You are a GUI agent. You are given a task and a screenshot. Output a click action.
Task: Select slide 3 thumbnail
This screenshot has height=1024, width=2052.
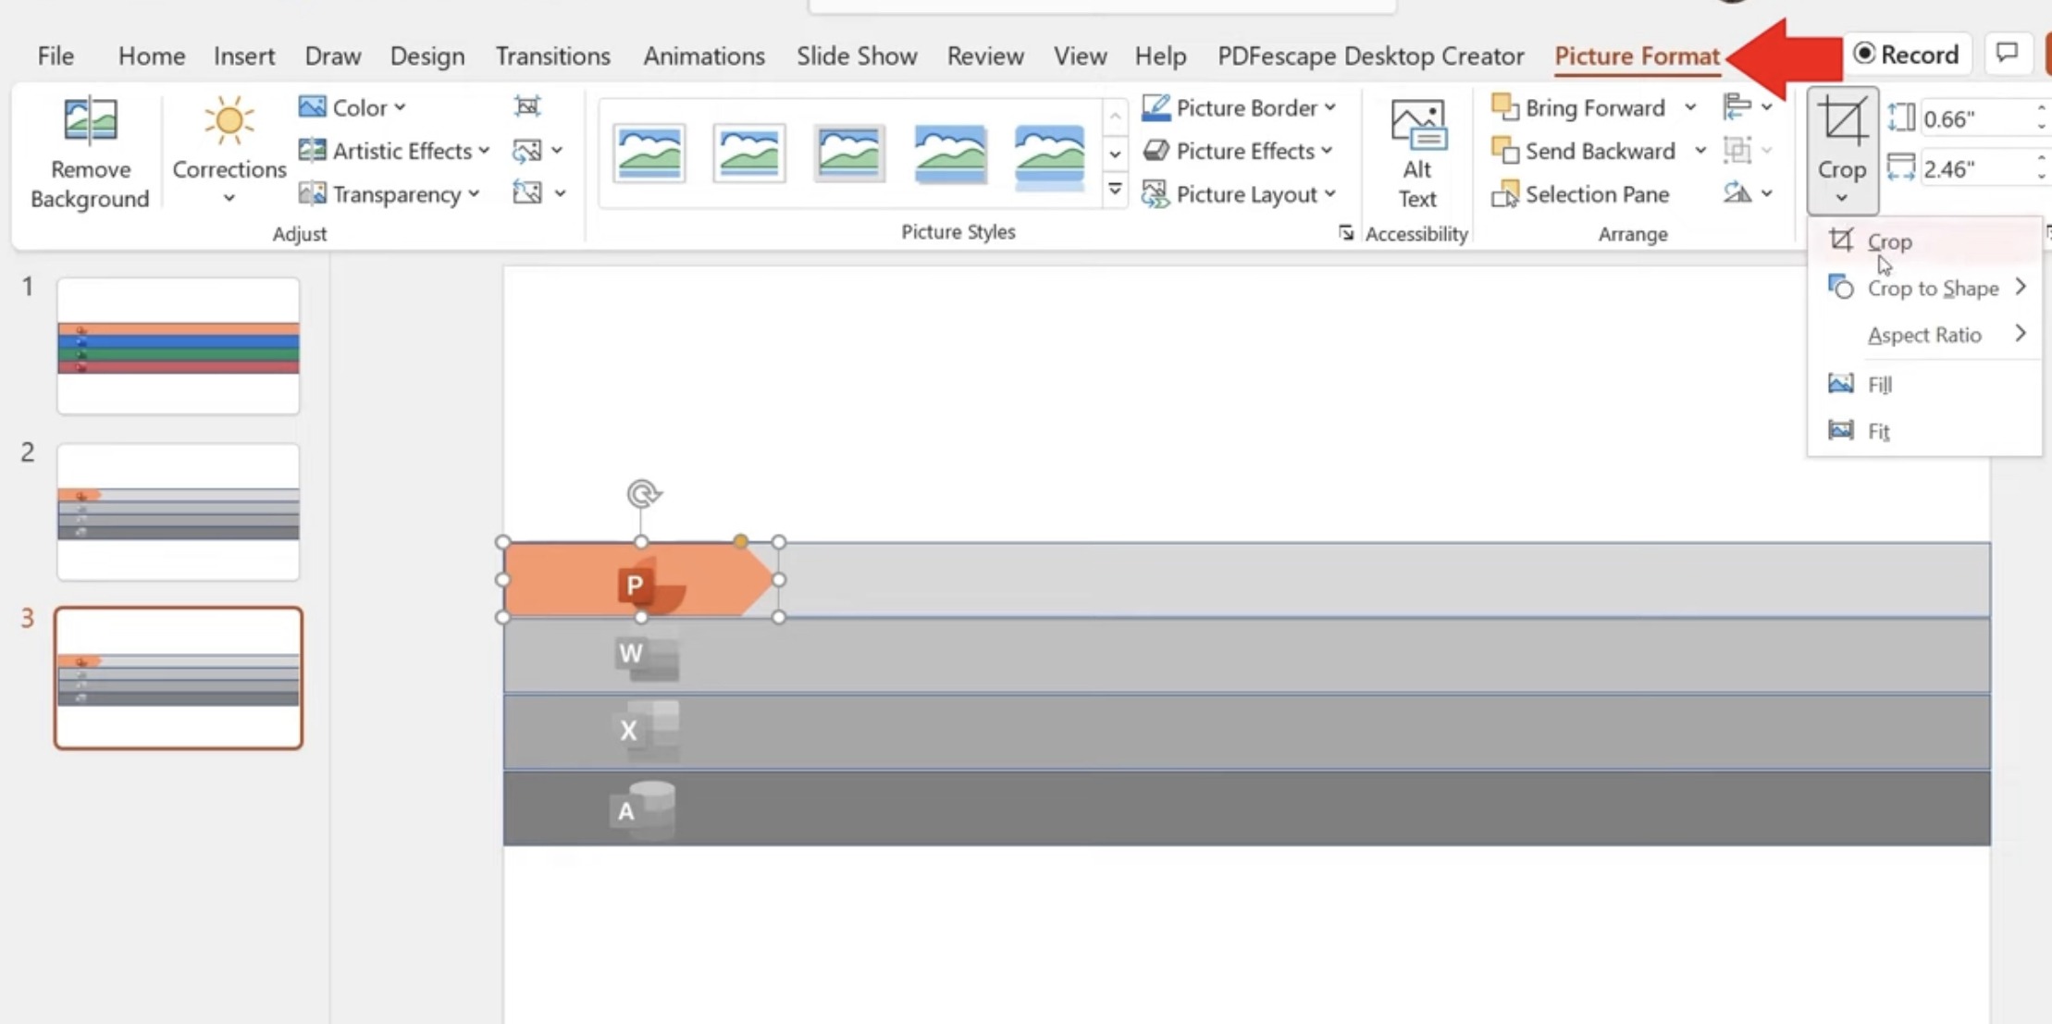point(179,678)
